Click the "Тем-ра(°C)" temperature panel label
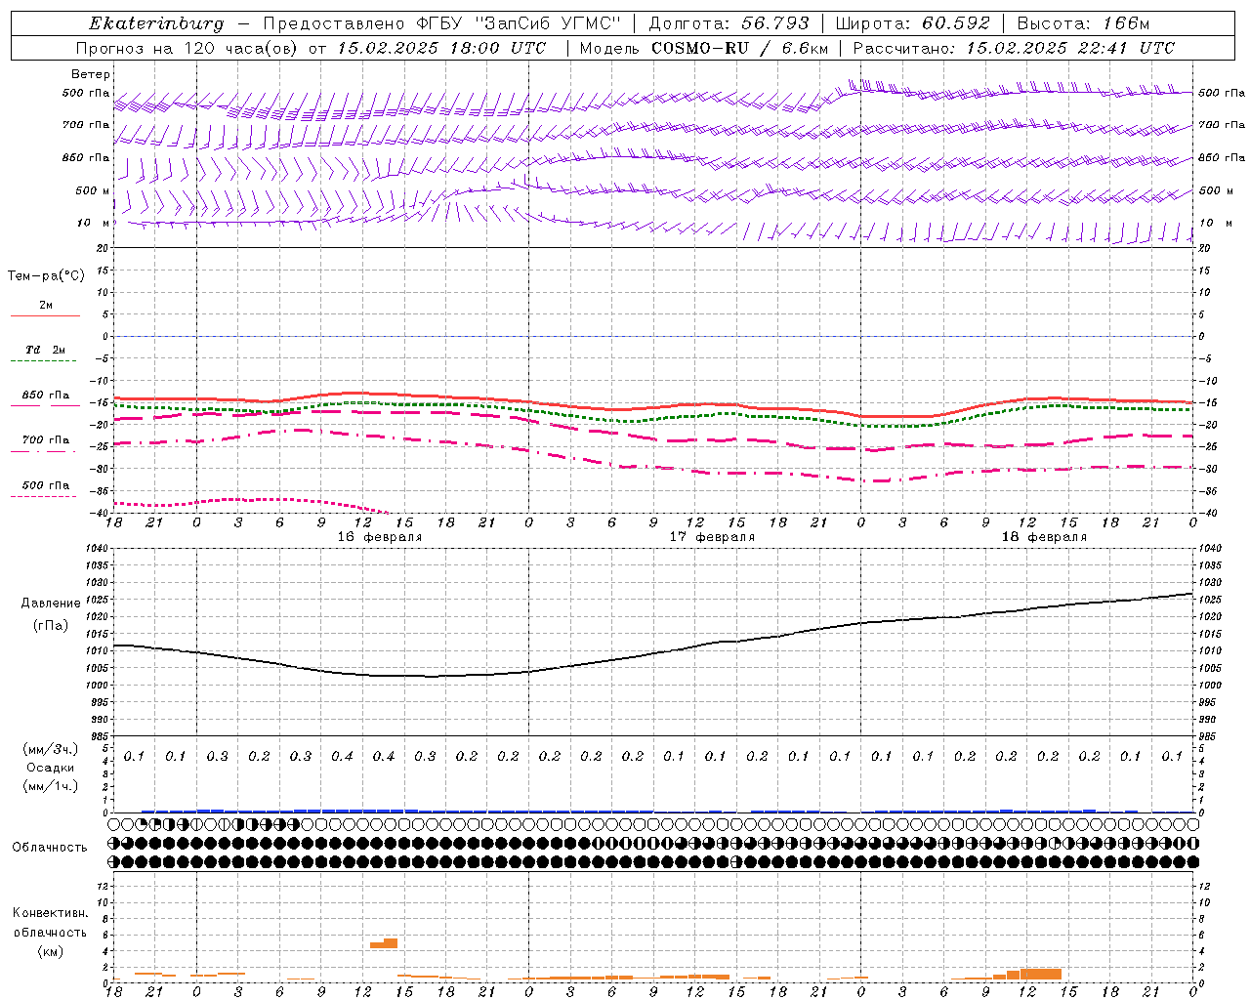This screenshot has width=1250, height=1000. tap(46, 276)
